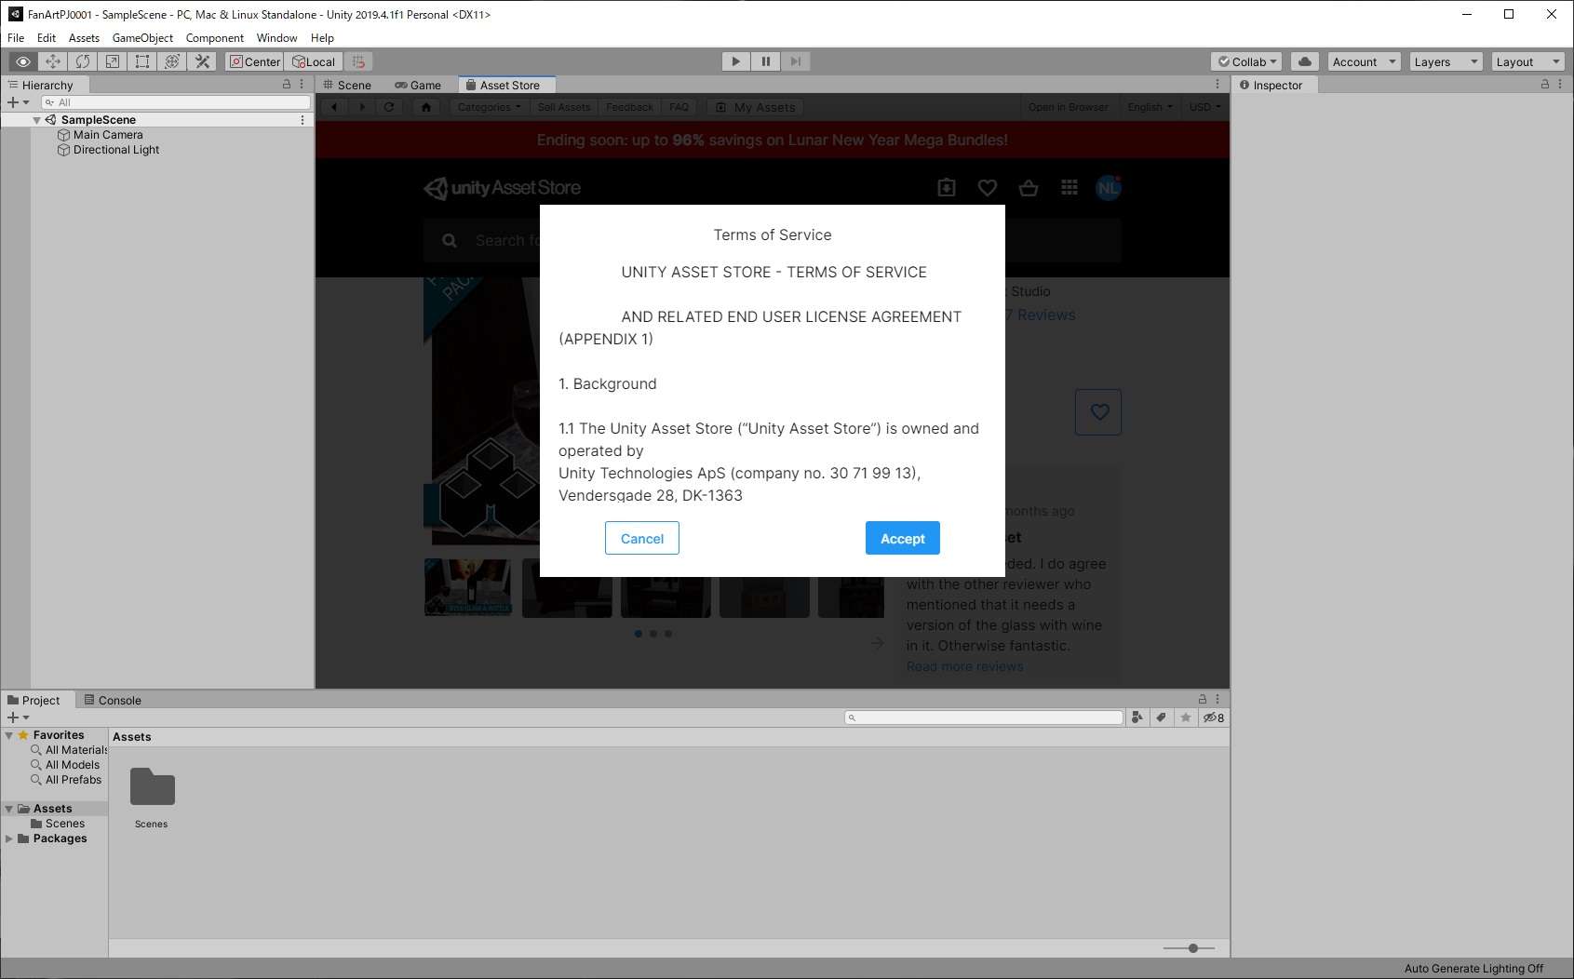This screenshot has width=1574, height=979.
Task: Open Hierarchy create (+) dropdown
Action: (18, 102)
